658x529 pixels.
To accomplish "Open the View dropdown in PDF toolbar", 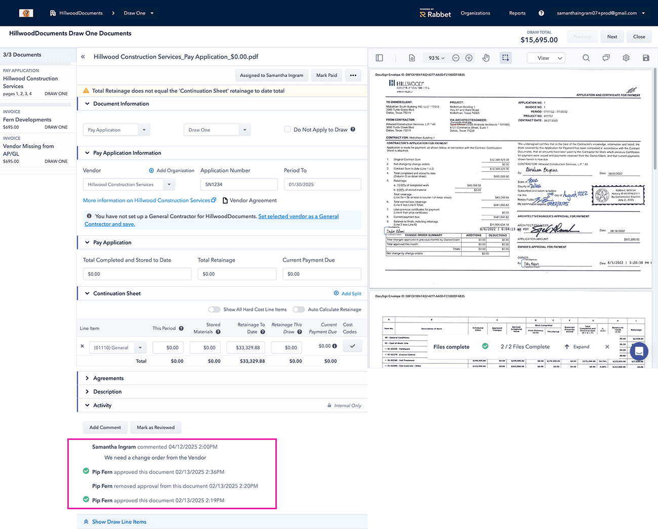I will (546, 58).
